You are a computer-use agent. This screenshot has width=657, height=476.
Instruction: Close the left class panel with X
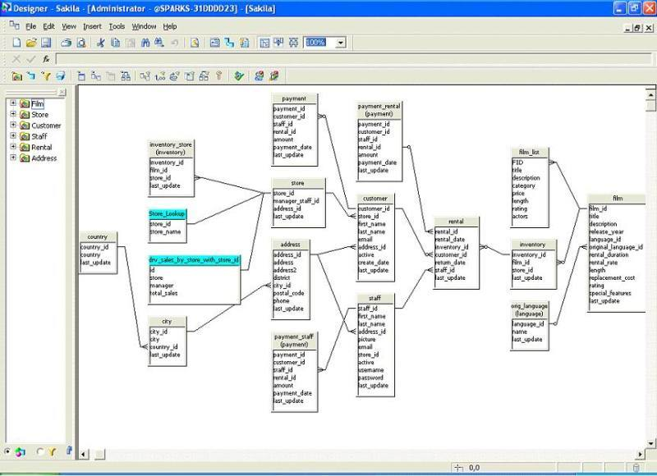click(x=62, y=92)
